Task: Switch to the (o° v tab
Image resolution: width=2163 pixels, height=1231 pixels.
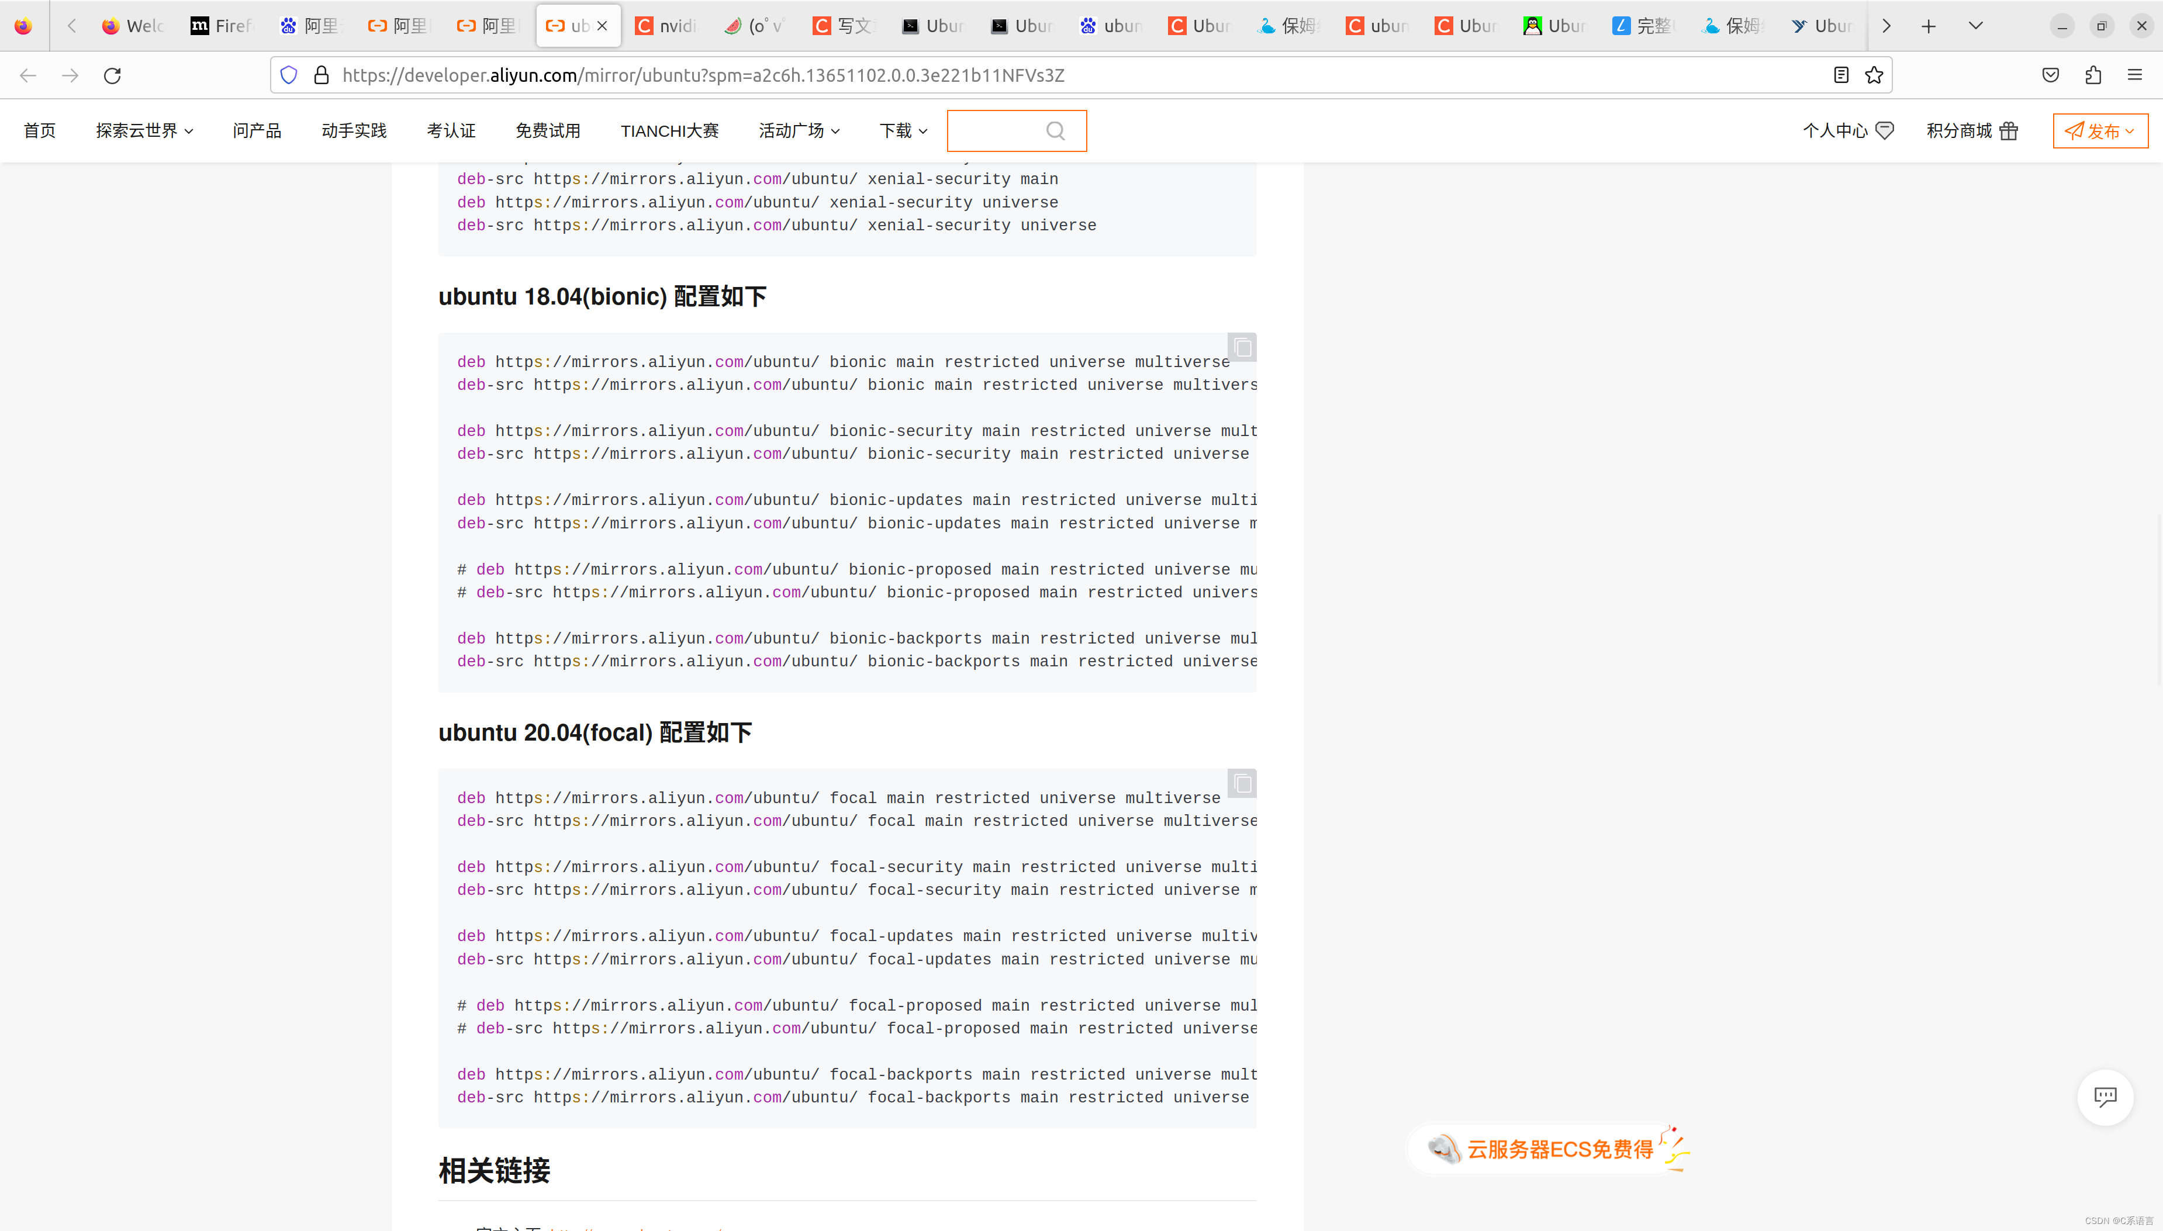Action: point(754,26)
